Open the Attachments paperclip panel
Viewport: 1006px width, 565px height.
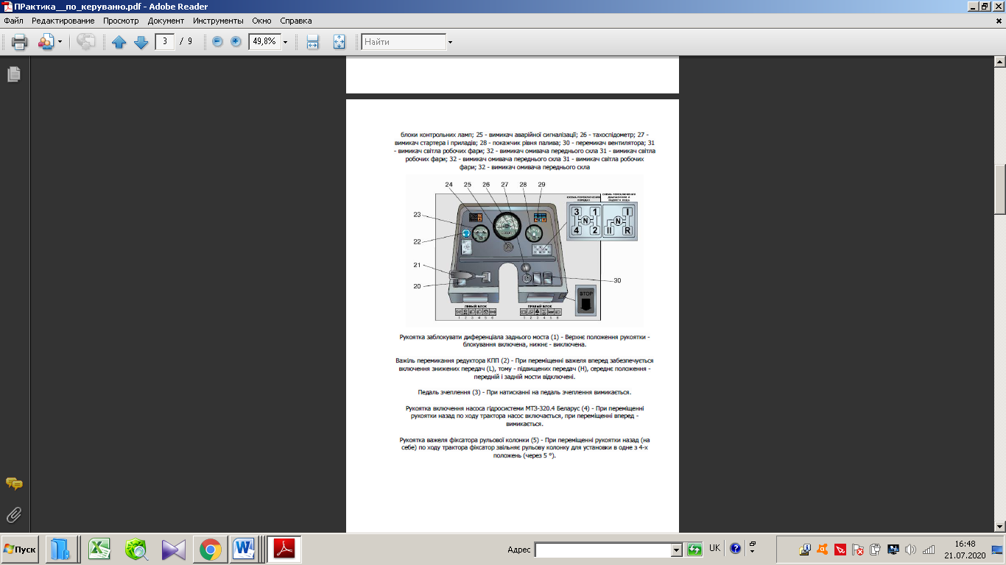pyautogui.click(x=14, y=514)
